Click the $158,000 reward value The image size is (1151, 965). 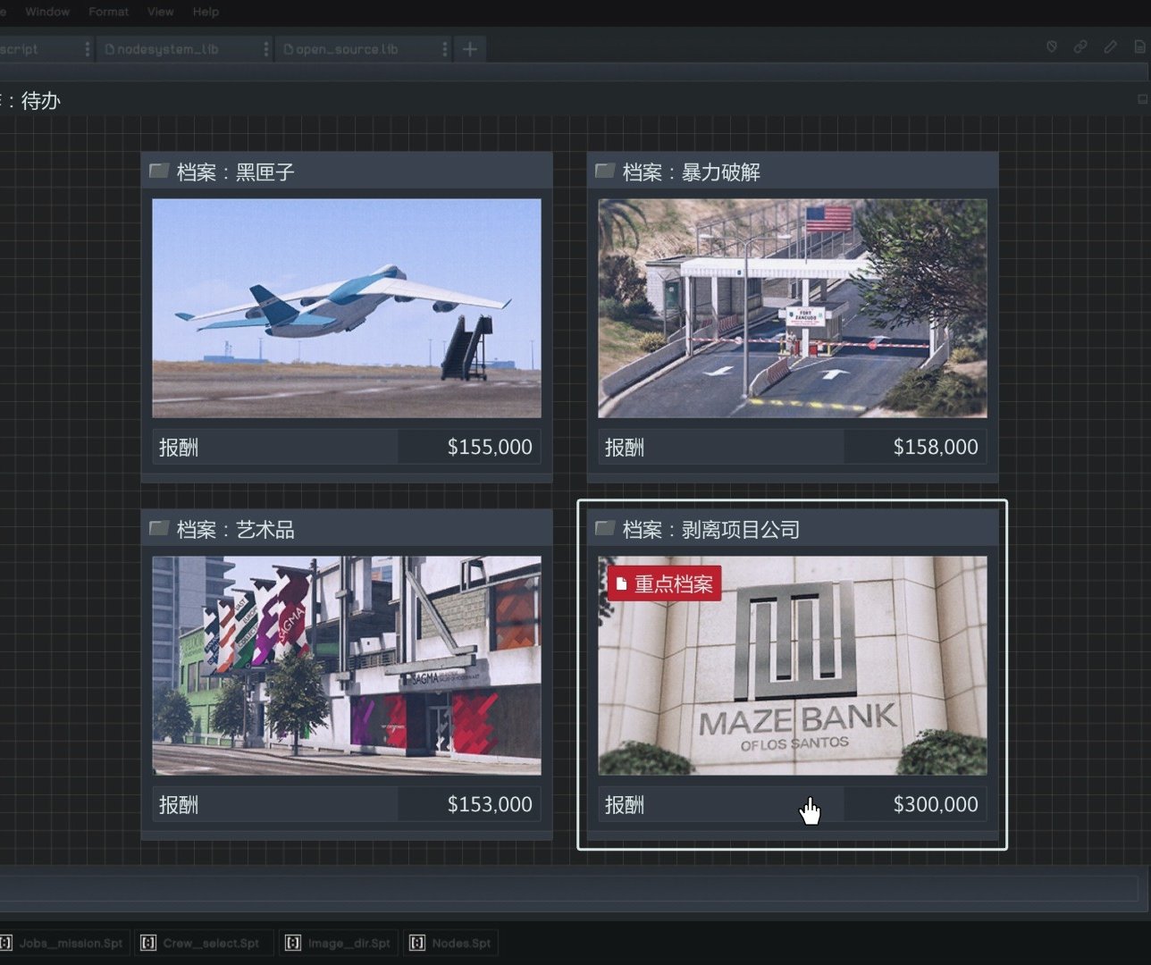coord(936,447)
